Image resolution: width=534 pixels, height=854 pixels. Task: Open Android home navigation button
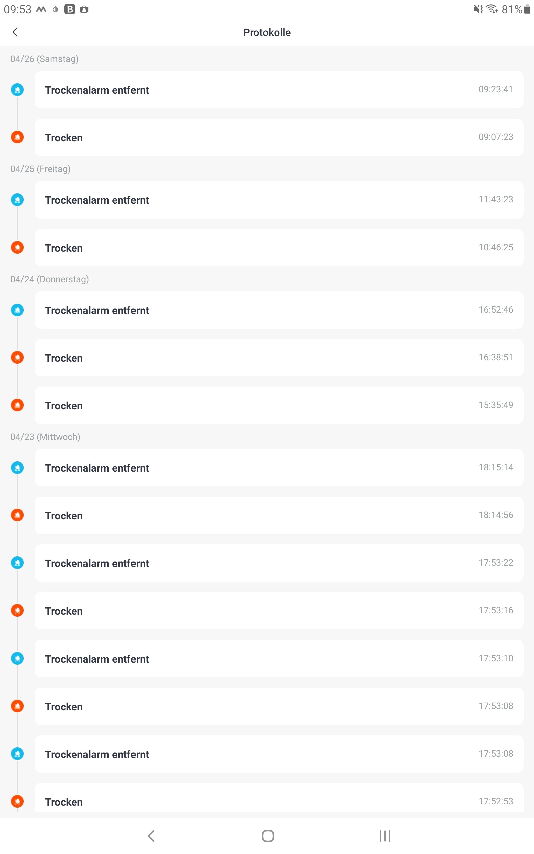[268, 836]
